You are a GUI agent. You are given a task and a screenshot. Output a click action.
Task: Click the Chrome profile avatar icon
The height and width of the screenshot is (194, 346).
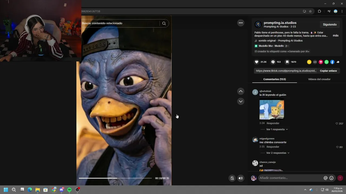tap(335, 11)
